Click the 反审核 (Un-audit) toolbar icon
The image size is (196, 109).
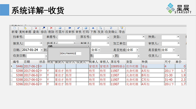tap(70, 30)
